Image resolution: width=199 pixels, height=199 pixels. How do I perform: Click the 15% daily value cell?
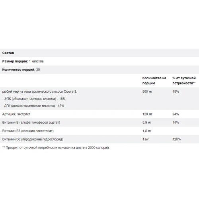point(176,92)
